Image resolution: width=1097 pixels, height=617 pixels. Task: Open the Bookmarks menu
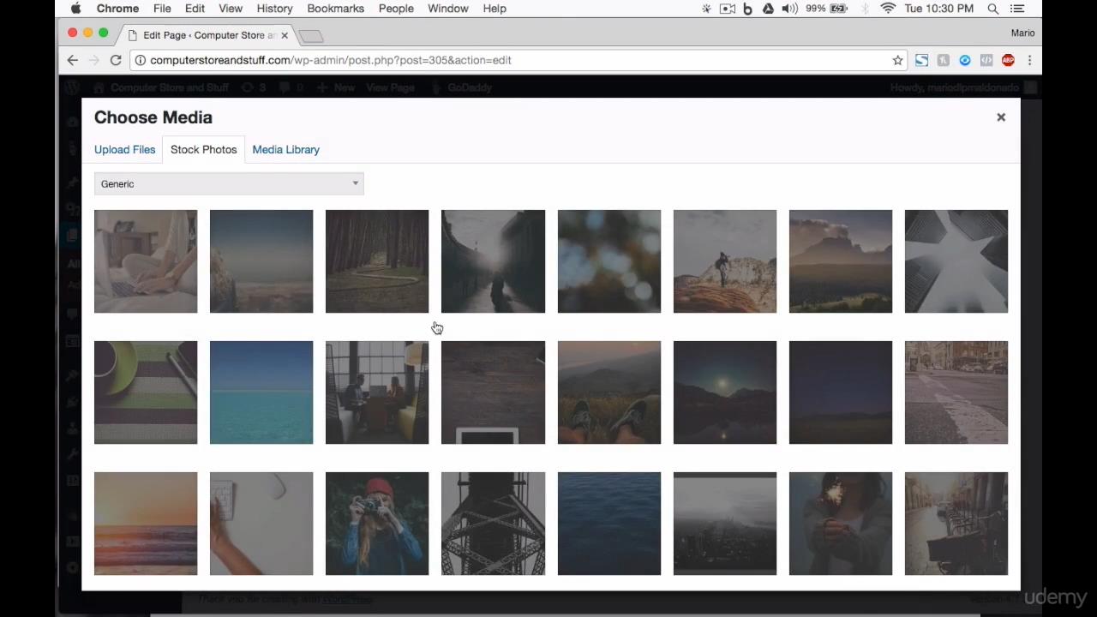[x=335, y=9]
